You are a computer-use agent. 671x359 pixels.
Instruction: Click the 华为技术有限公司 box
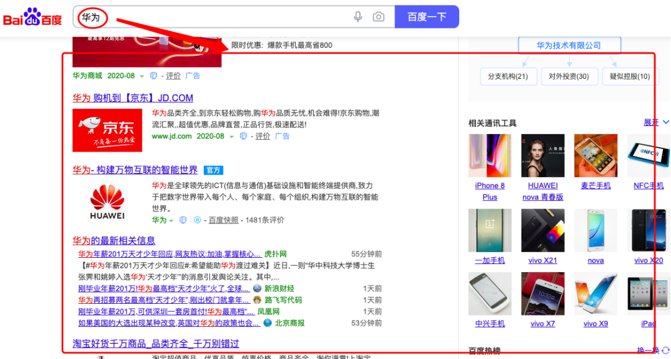point(569,45)
